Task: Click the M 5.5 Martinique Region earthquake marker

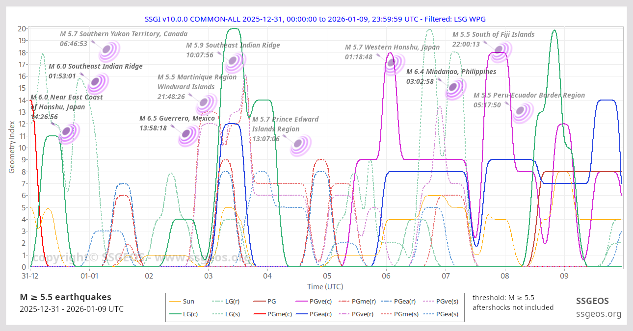Action: pyautogui.click(x=206, y=104)
